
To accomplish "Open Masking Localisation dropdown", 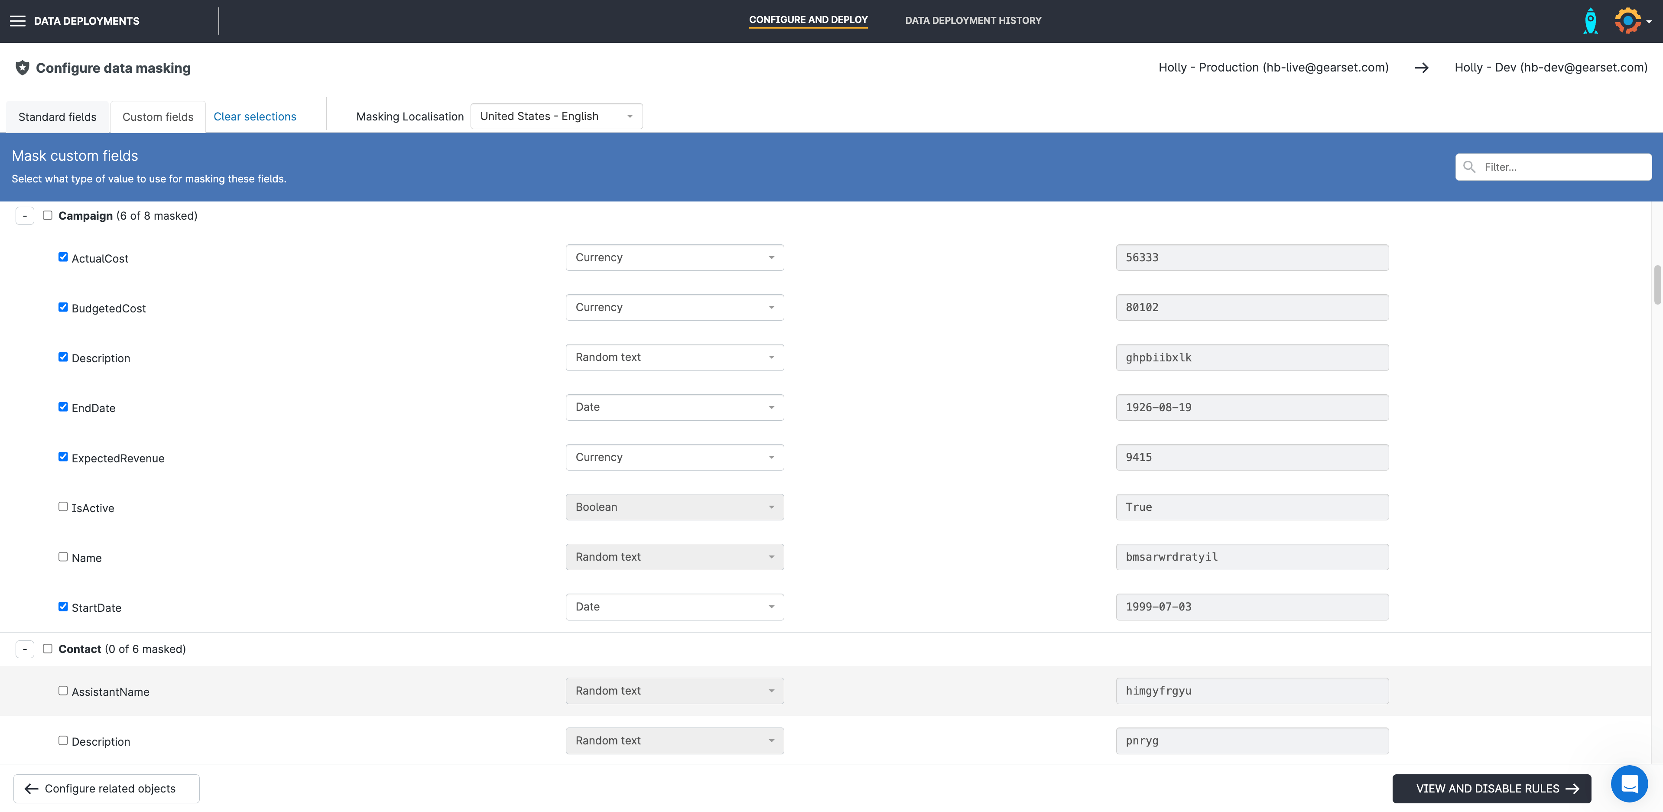I will click(x=556, y=116).
